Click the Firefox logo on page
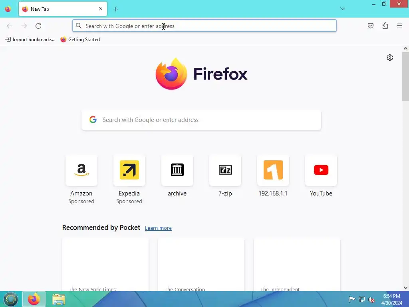Viewport: 409px width, 307px height. 171,74
